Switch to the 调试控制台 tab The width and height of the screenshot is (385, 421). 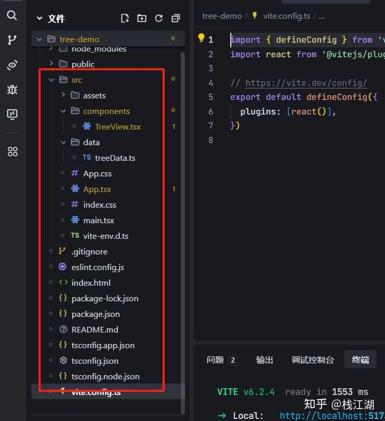[313, 360]
